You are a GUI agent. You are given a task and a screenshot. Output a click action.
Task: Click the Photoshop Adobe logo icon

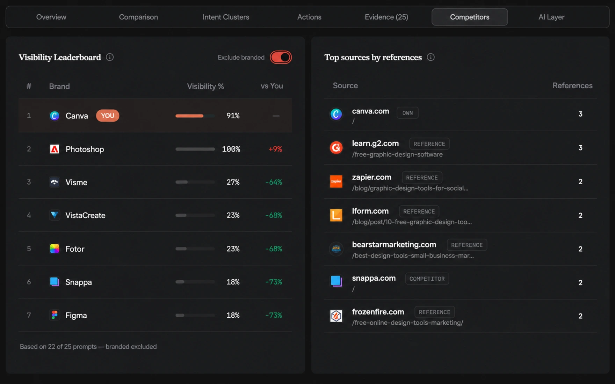tap(55, 149)
